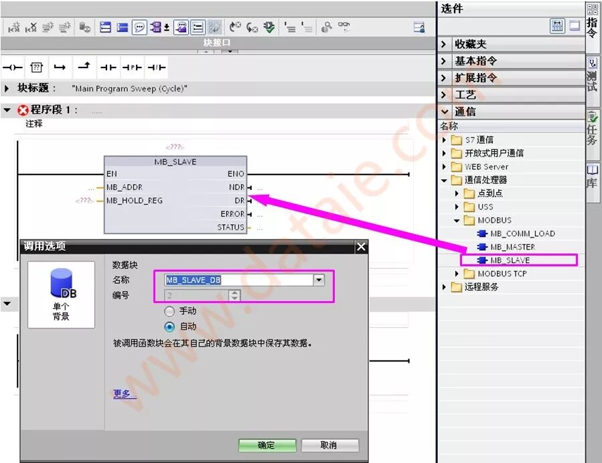This screenshot has height=463, width=602.
Task: Select the 手动 radio button
Action: (x=171, y=311)
